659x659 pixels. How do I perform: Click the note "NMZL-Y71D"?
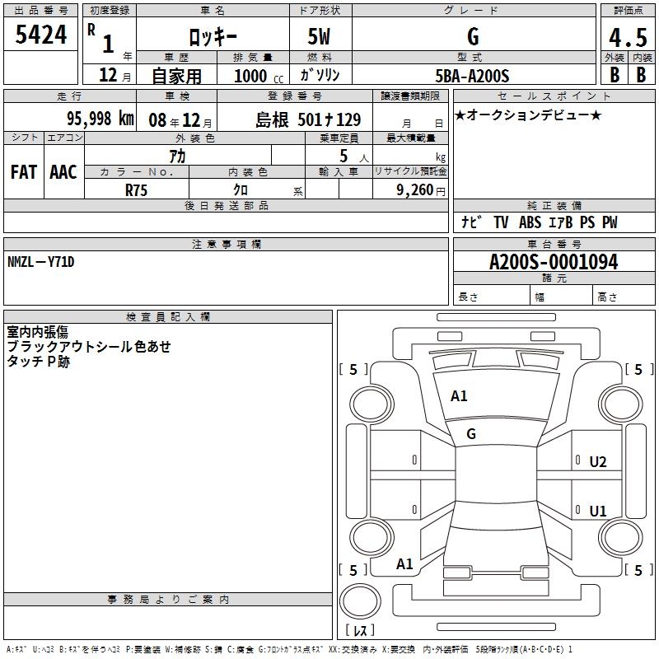[40, 262]
